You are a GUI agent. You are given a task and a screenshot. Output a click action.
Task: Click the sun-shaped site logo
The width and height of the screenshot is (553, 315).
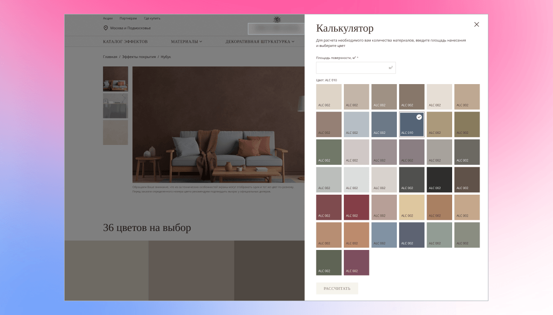pyautogui.click(x=277, y=20)
